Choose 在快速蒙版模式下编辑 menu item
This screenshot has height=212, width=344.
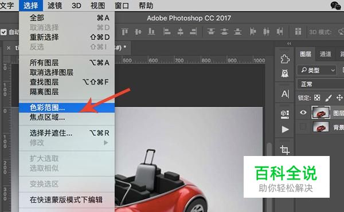click(67, 200)
